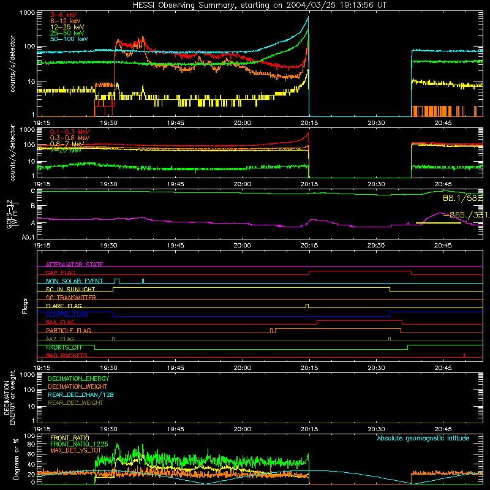Select the -865./331 position annotation
Viewport: 490px width, 490px height.
[x=466, y=215]
